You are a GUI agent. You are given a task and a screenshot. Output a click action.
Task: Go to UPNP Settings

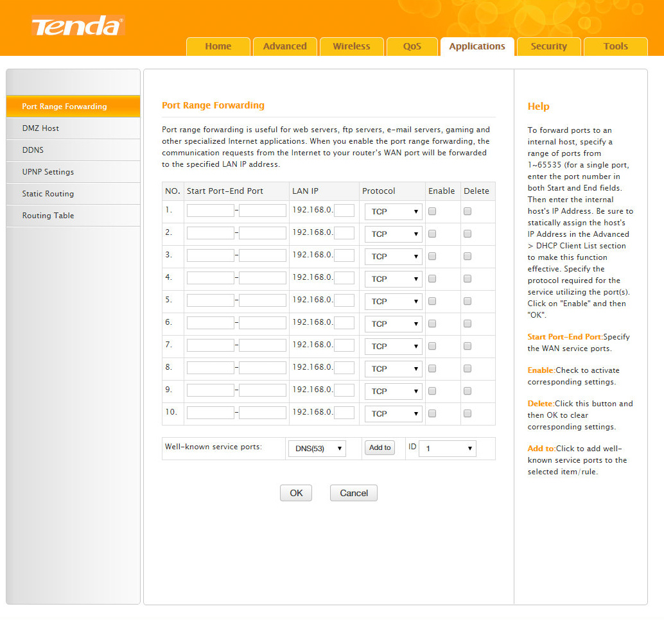[73, 172]
